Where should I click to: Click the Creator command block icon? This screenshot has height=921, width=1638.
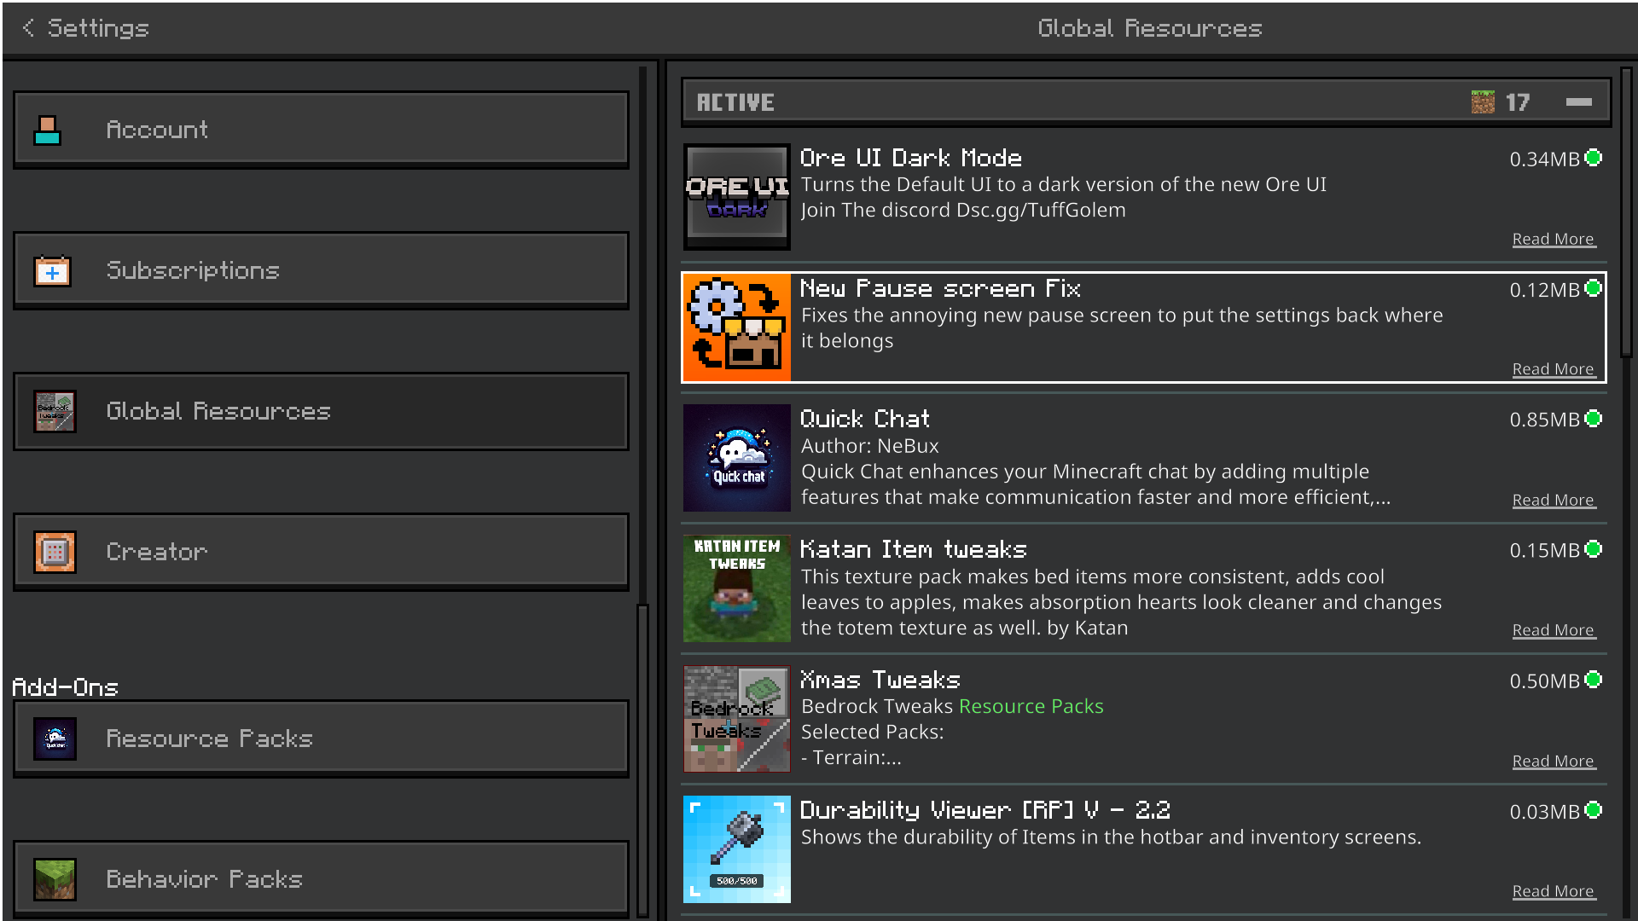[x=55, y=552]
